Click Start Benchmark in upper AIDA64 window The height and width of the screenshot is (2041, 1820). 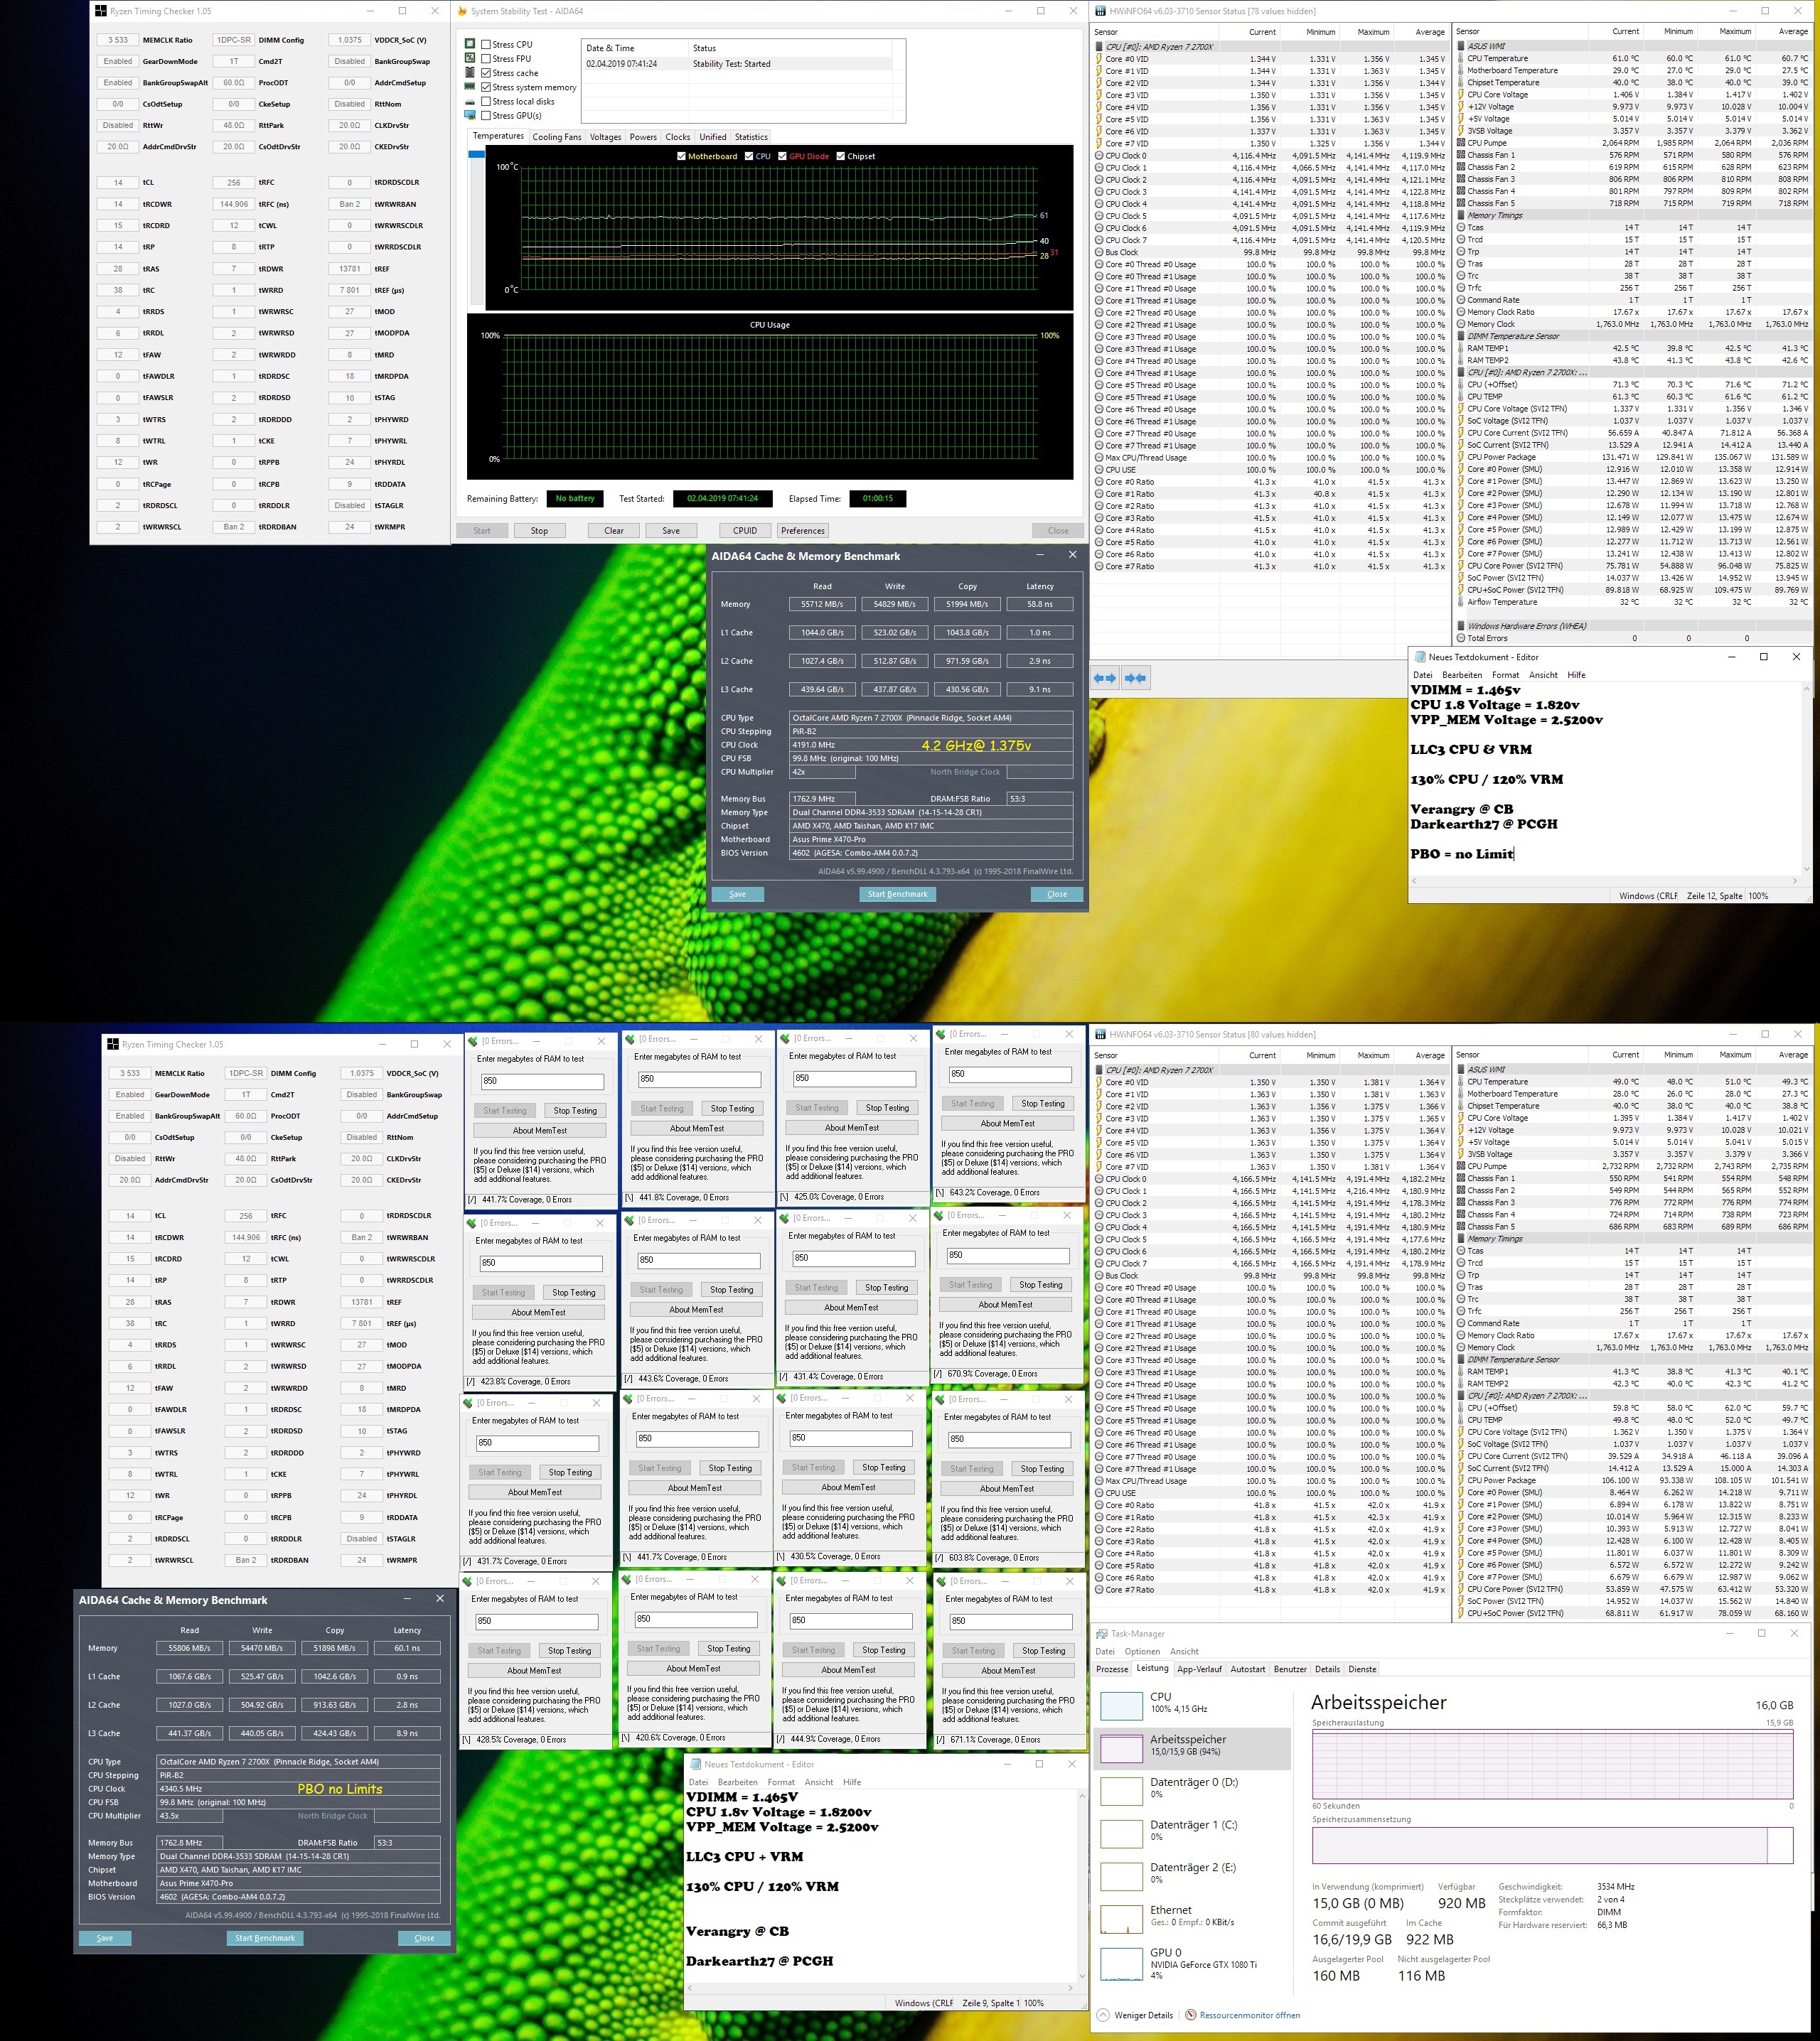tap(897, 893)
